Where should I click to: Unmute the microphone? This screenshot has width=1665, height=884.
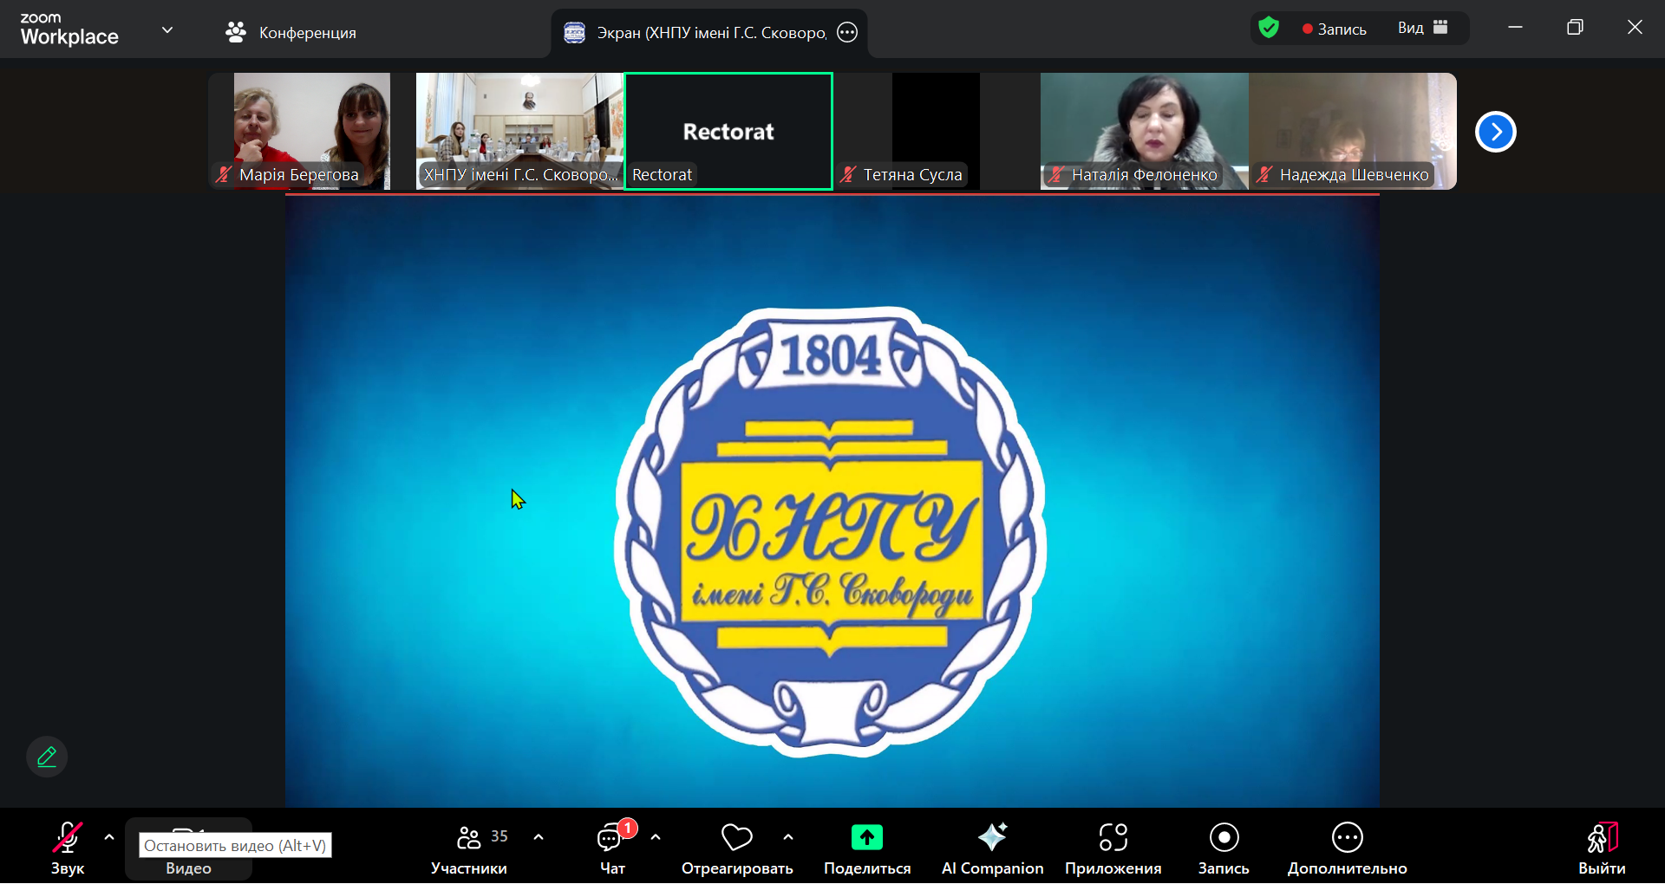(x=67, y=838)
